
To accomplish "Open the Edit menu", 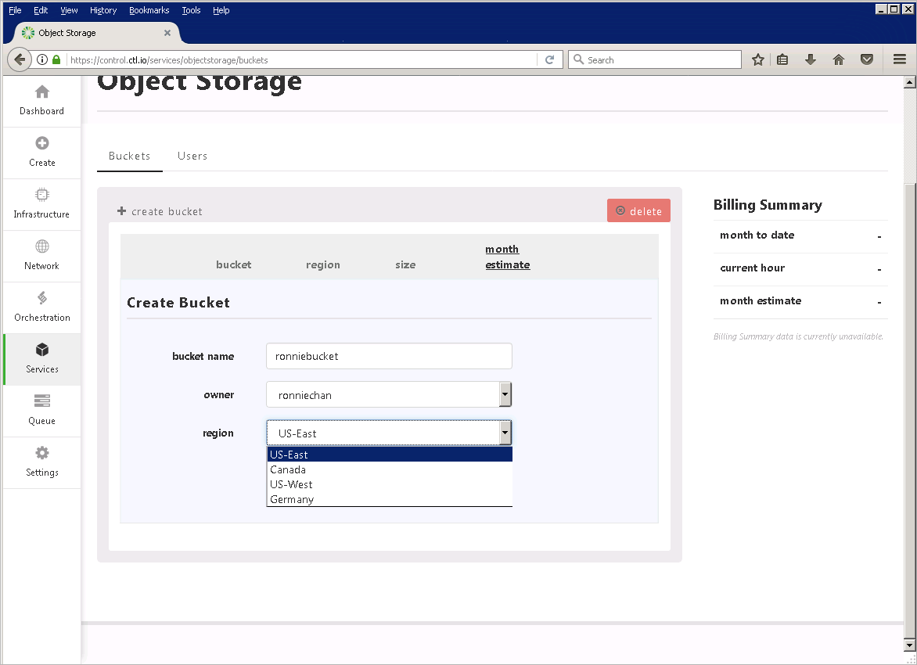I will tap(41, 10).
